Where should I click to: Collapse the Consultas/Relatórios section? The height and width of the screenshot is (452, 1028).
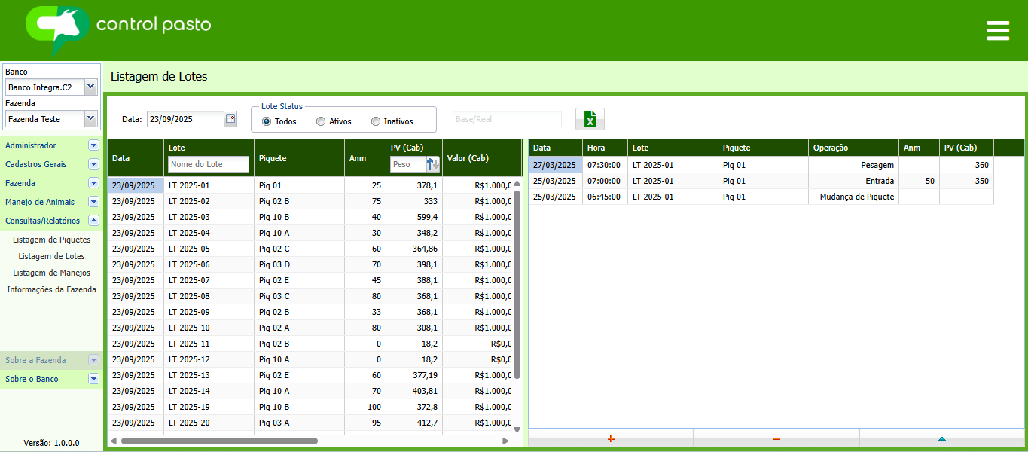(93, 221)
